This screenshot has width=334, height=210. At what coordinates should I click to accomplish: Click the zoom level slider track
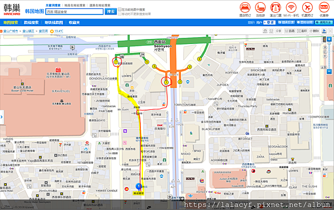click(329, 56)
